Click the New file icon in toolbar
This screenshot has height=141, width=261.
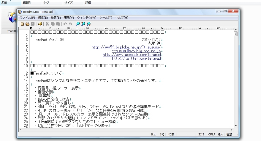[x=22, y=24]
